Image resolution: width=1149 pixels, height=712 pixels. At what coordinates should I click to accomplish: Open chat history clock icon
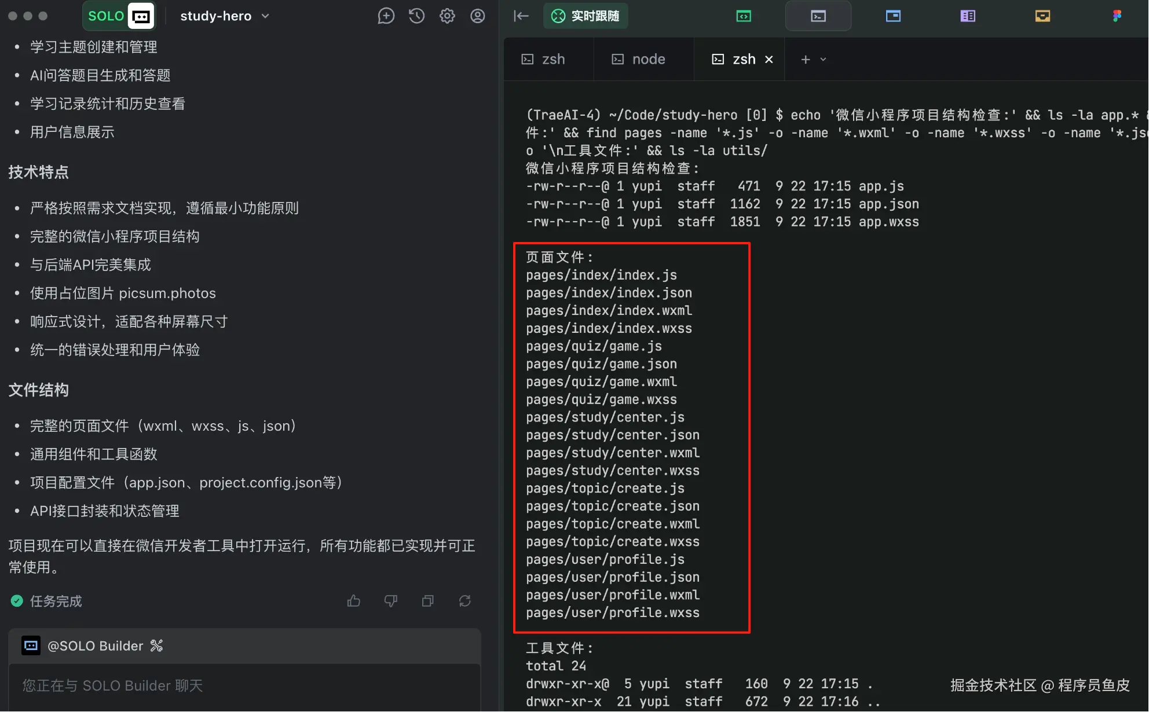tap(416, 16)
